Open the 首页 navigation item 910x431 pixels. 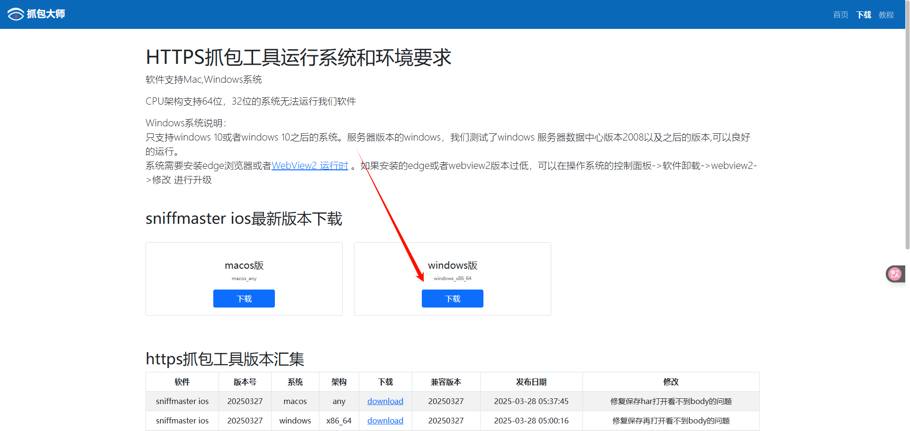pyautogui.click(x=841, y=15)
